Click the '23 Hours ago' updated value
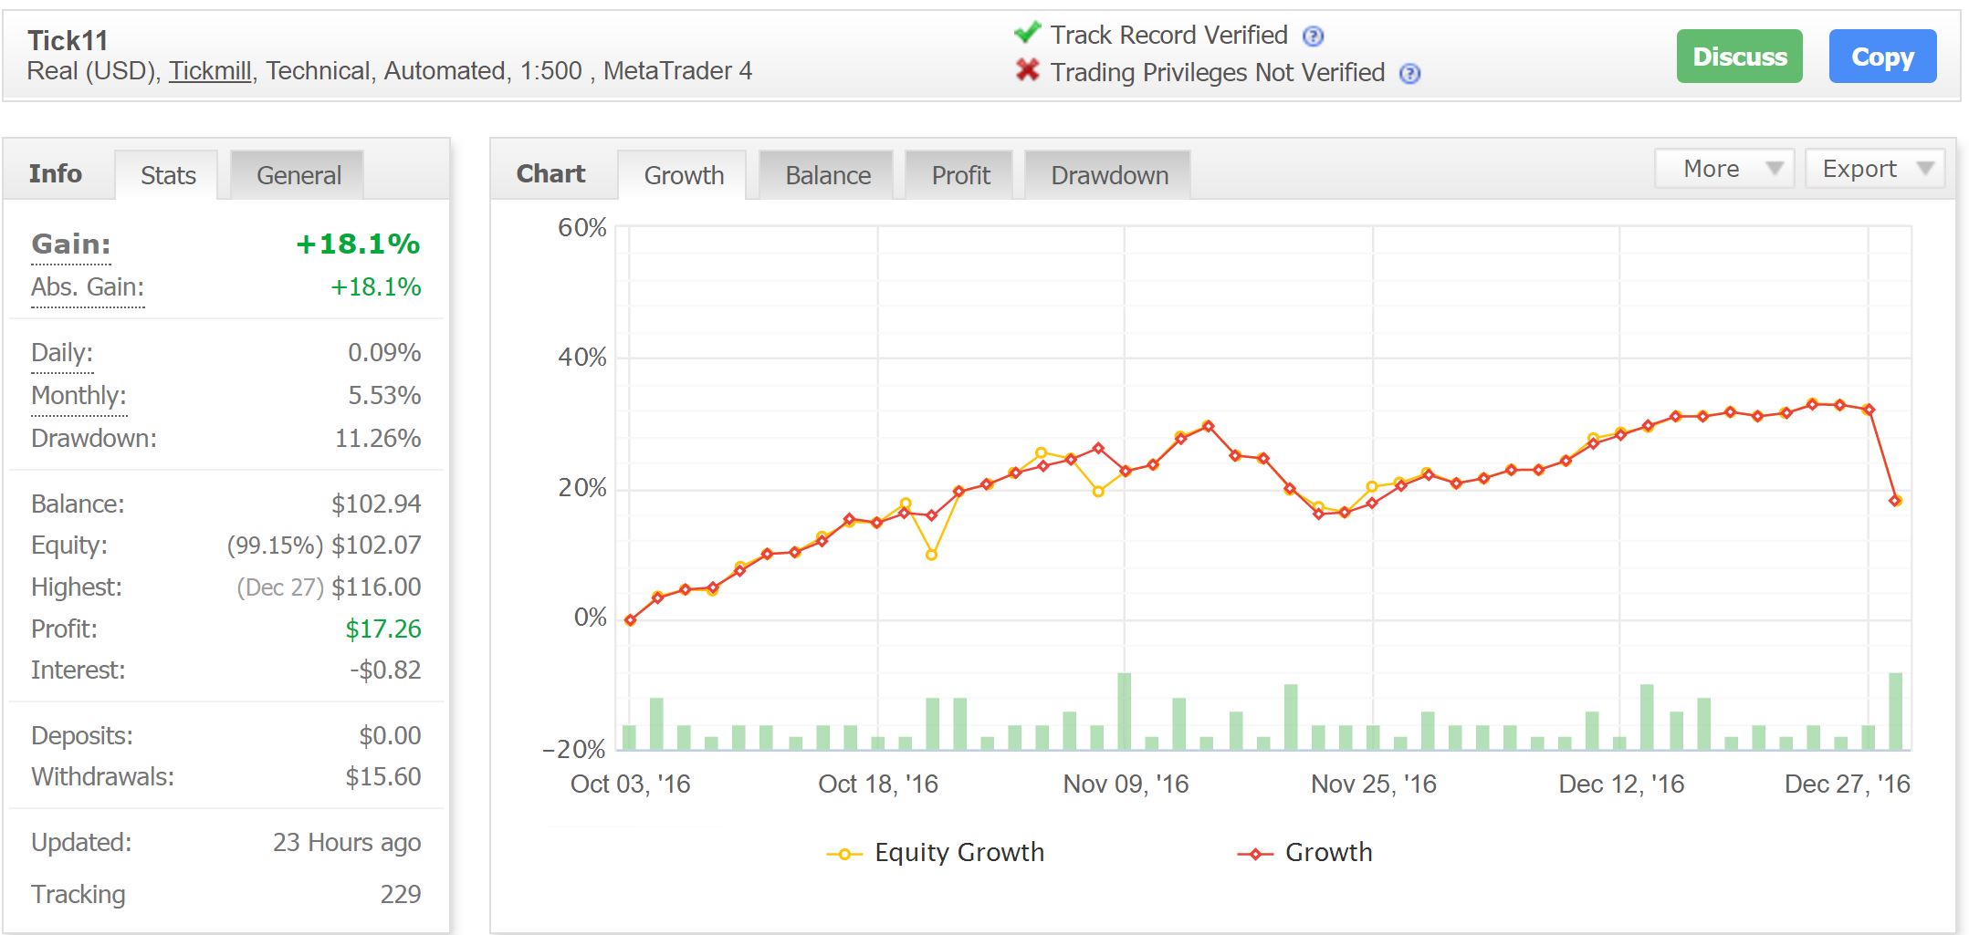This screenshot has height=935, width=1969. pyautogui.click(x=347, y=843)
